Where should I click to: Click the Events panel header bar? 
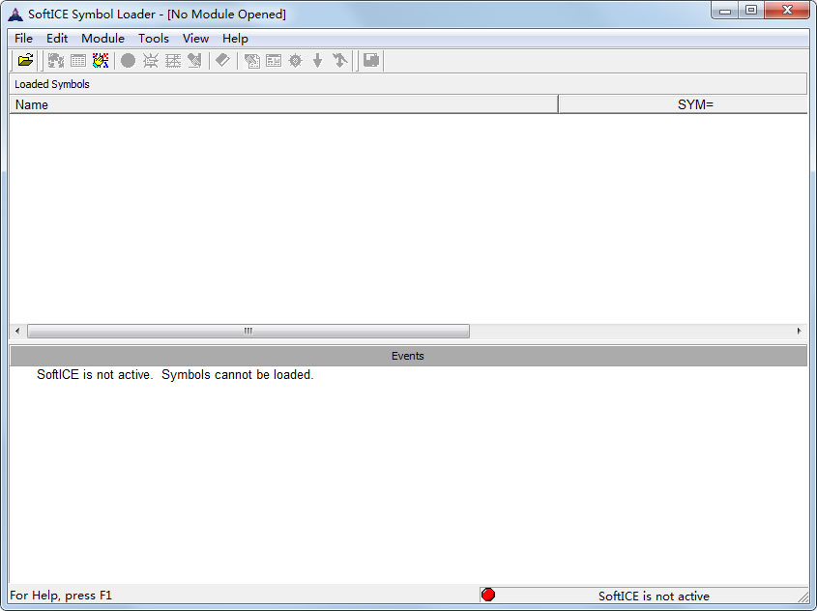pos(408,356)
